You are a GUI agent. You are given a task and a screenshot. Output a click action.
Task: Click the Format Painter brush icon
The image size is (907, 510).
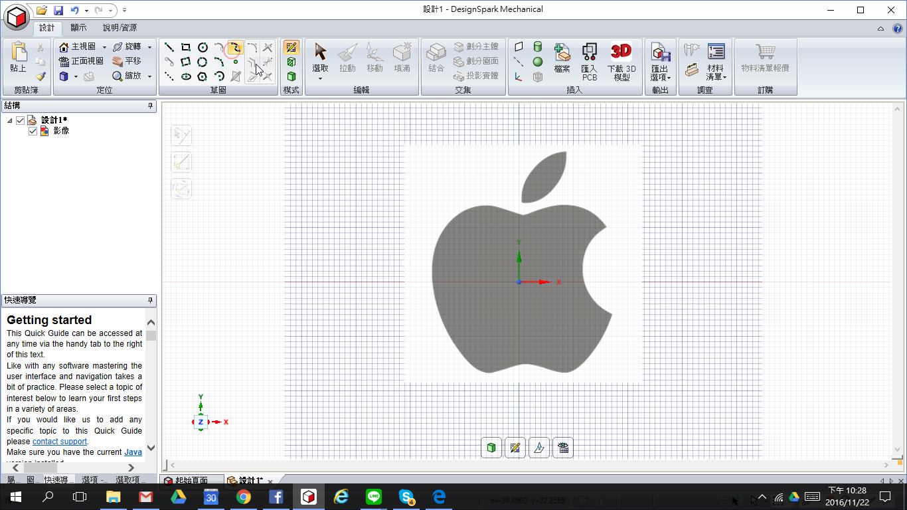(41, 76)
